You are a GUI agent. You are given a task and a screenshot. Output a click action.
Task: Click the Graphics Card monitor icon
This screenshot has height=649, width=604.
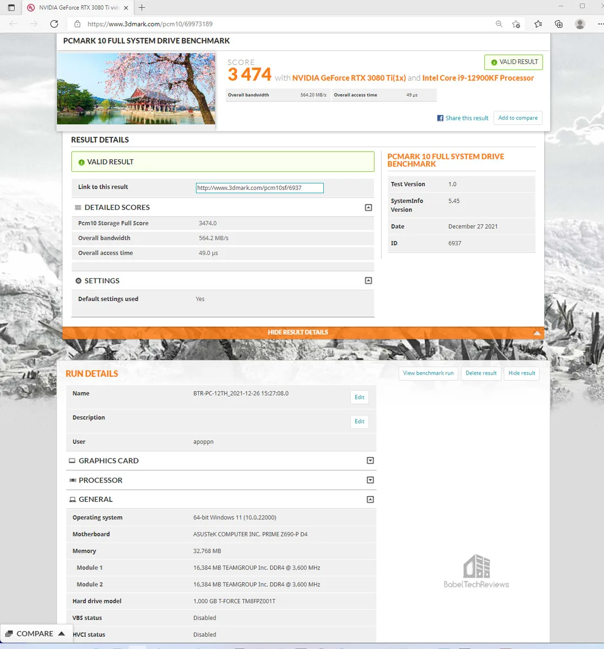72,461
